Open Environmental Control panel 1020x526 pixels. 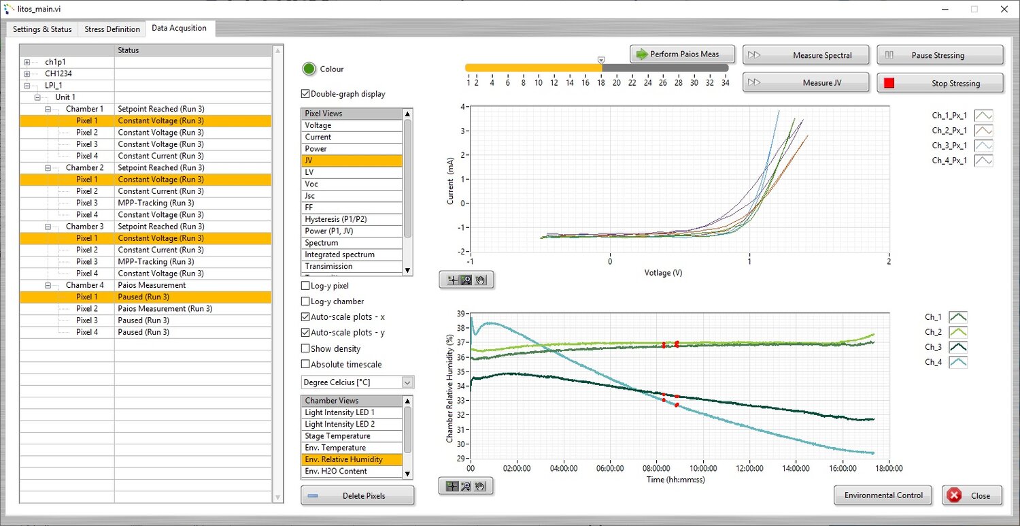click(x=883, y=495)
